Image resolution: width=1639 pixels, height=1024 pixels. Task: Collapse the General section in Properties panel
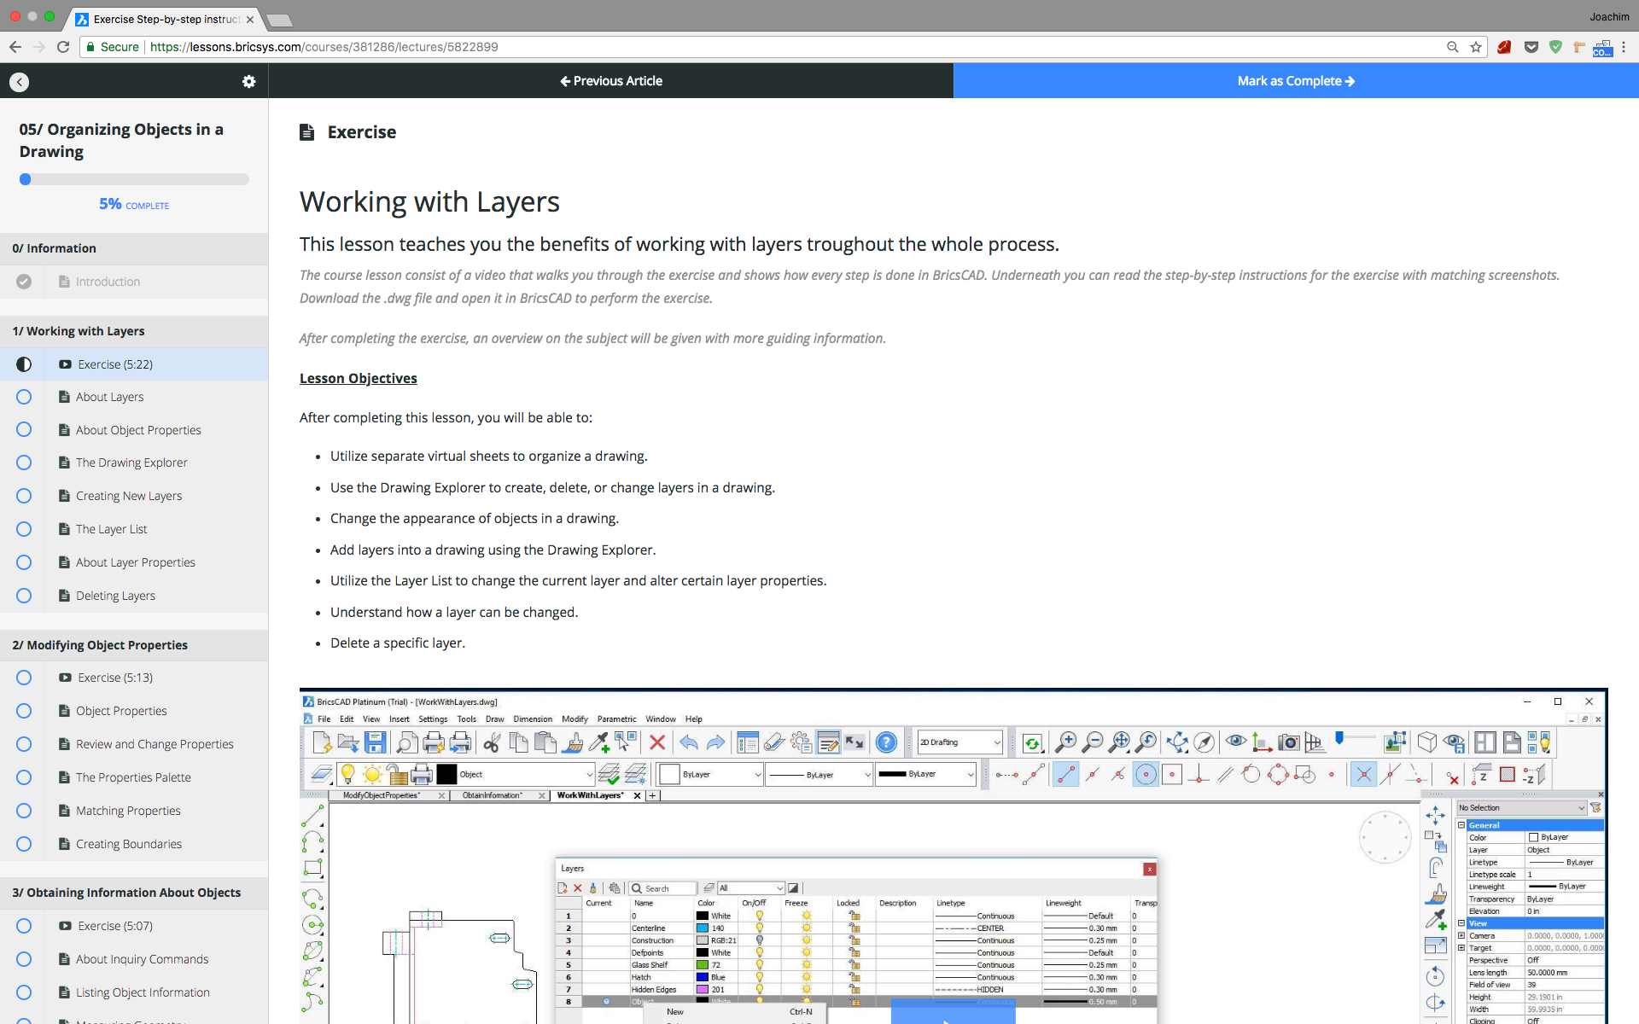(x=1461, y=825)
